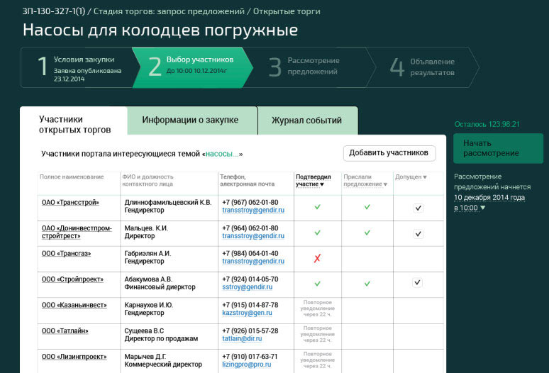549x373 pixels.
Task: Click red X mark for ООО «Трансгаз»
Action: [317, 258]
